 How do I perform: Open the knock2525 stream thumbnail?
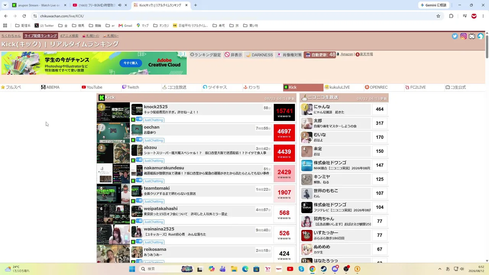113,112
